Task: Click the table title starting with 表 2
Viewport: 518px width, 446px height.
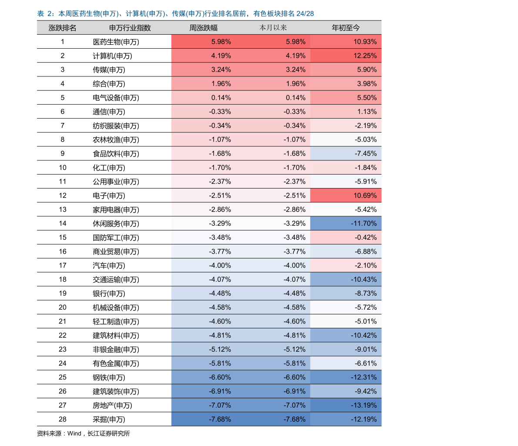Action: 175,14
